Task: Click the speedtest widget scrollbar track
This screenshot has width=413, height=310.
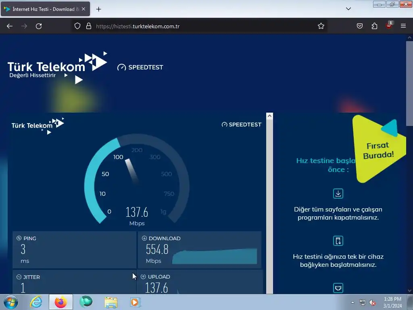Action: pos(269,206)
